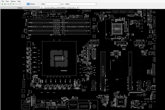This screenshot has height=110, width=165.
Task: Click the rotate right green arrow icon
Action: (x=5, y=4)
